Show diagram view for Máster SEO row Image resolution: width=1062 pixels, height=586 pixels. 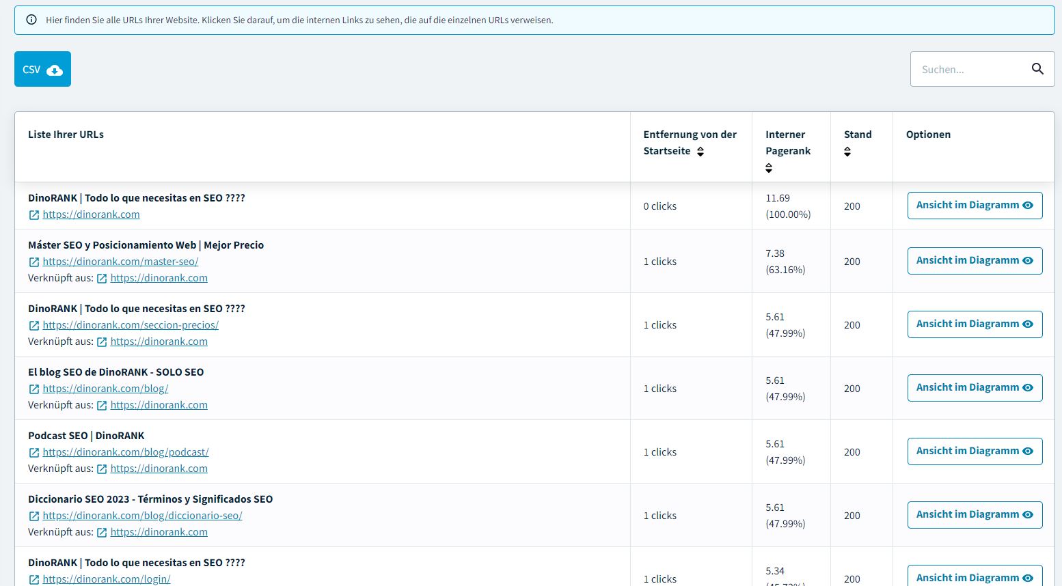[975, 261]
